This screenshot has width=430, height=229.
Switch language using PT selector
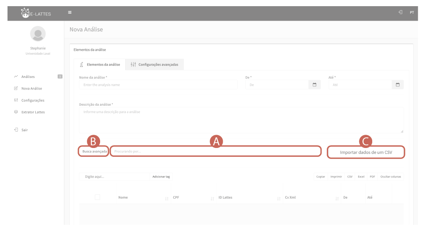pyautogui.click(x=411, y=12)
